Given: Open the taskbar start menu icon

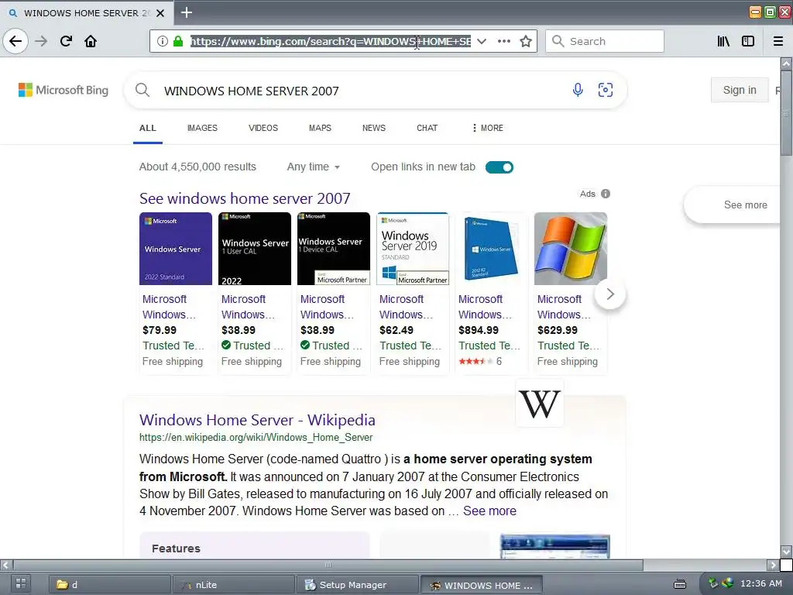Looking at the screenshot, I should 21,583.
